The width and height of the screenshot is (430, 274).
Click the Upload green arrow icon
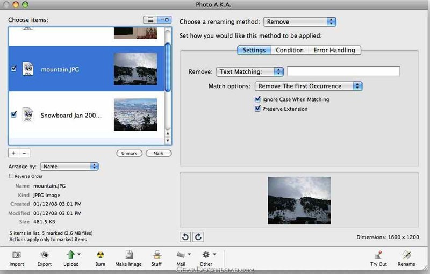(71, 255)
